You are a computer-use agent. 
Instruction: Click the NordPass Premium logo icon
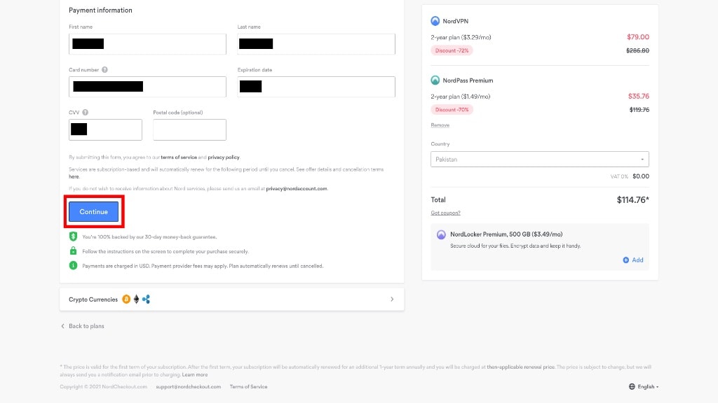[x=435, y=80]
